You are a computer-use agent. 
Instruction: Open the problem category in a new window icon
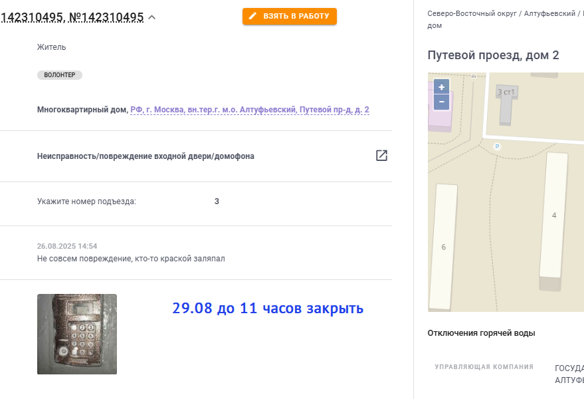pos(381,156)
